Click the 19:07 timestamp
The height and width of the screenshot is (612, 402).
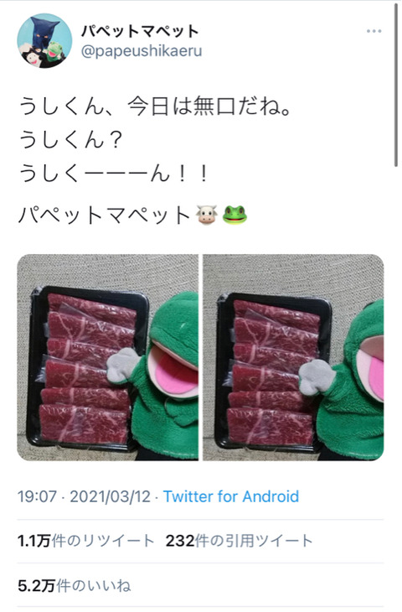pyautogui.click(x=37, y=496)
